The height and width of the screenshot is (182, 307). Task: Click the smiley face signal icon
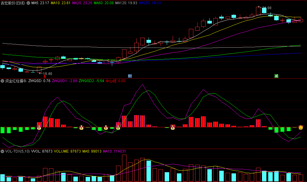pyautogui.click(x=301, y=128)
